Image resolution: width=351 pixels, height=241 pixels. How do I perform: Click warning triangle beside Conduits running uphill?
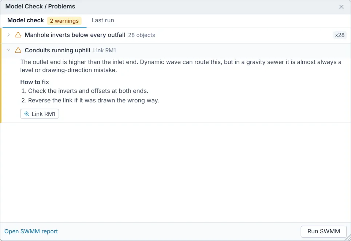point(18,50)
